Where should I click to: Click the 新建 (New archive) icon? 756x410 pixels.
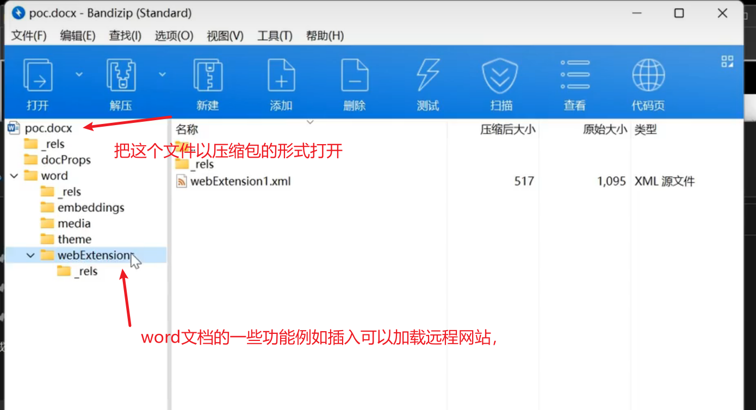pos(208,76)
